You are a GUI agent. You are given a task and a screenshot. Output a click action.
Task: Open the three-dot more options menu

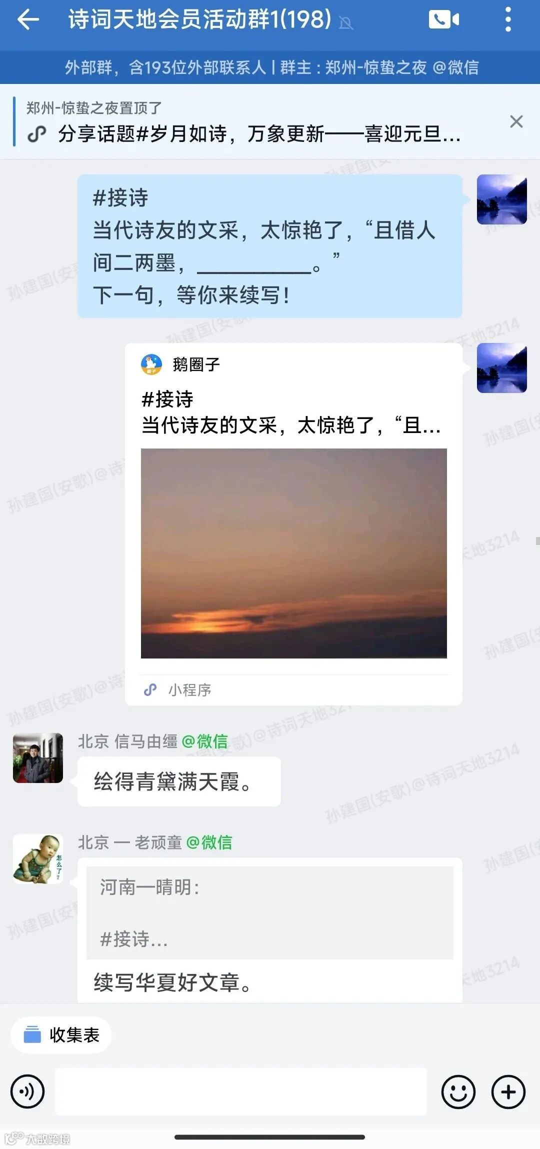coord(508,20)
